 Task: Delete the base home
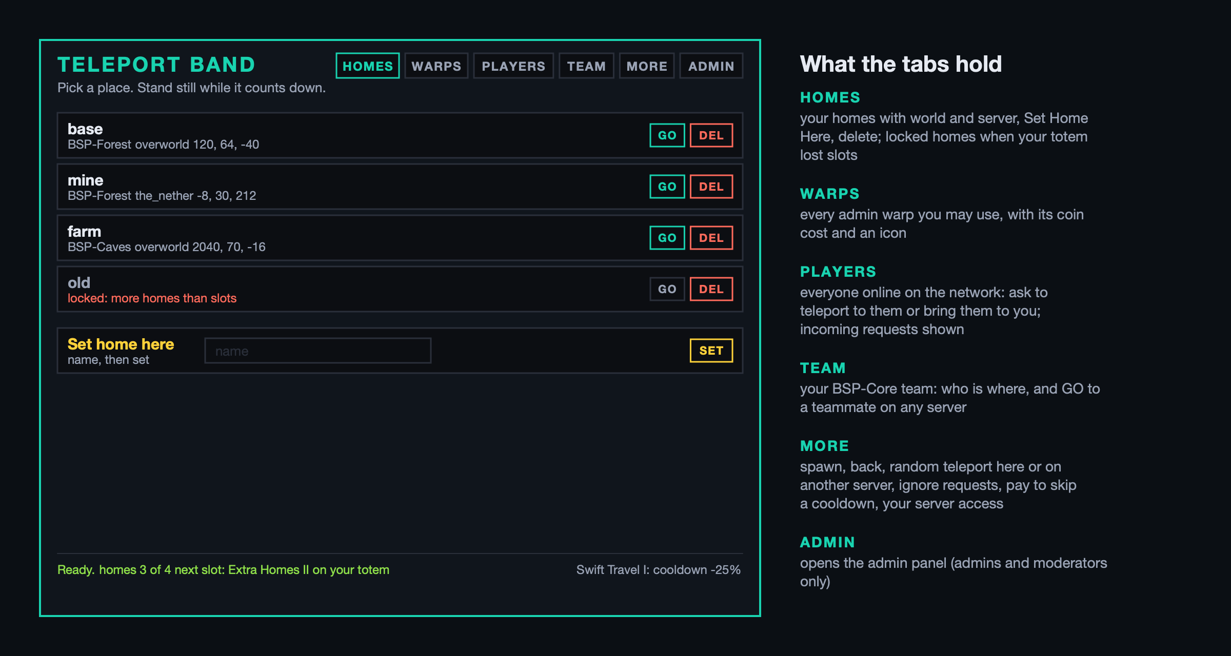point(711,135)
